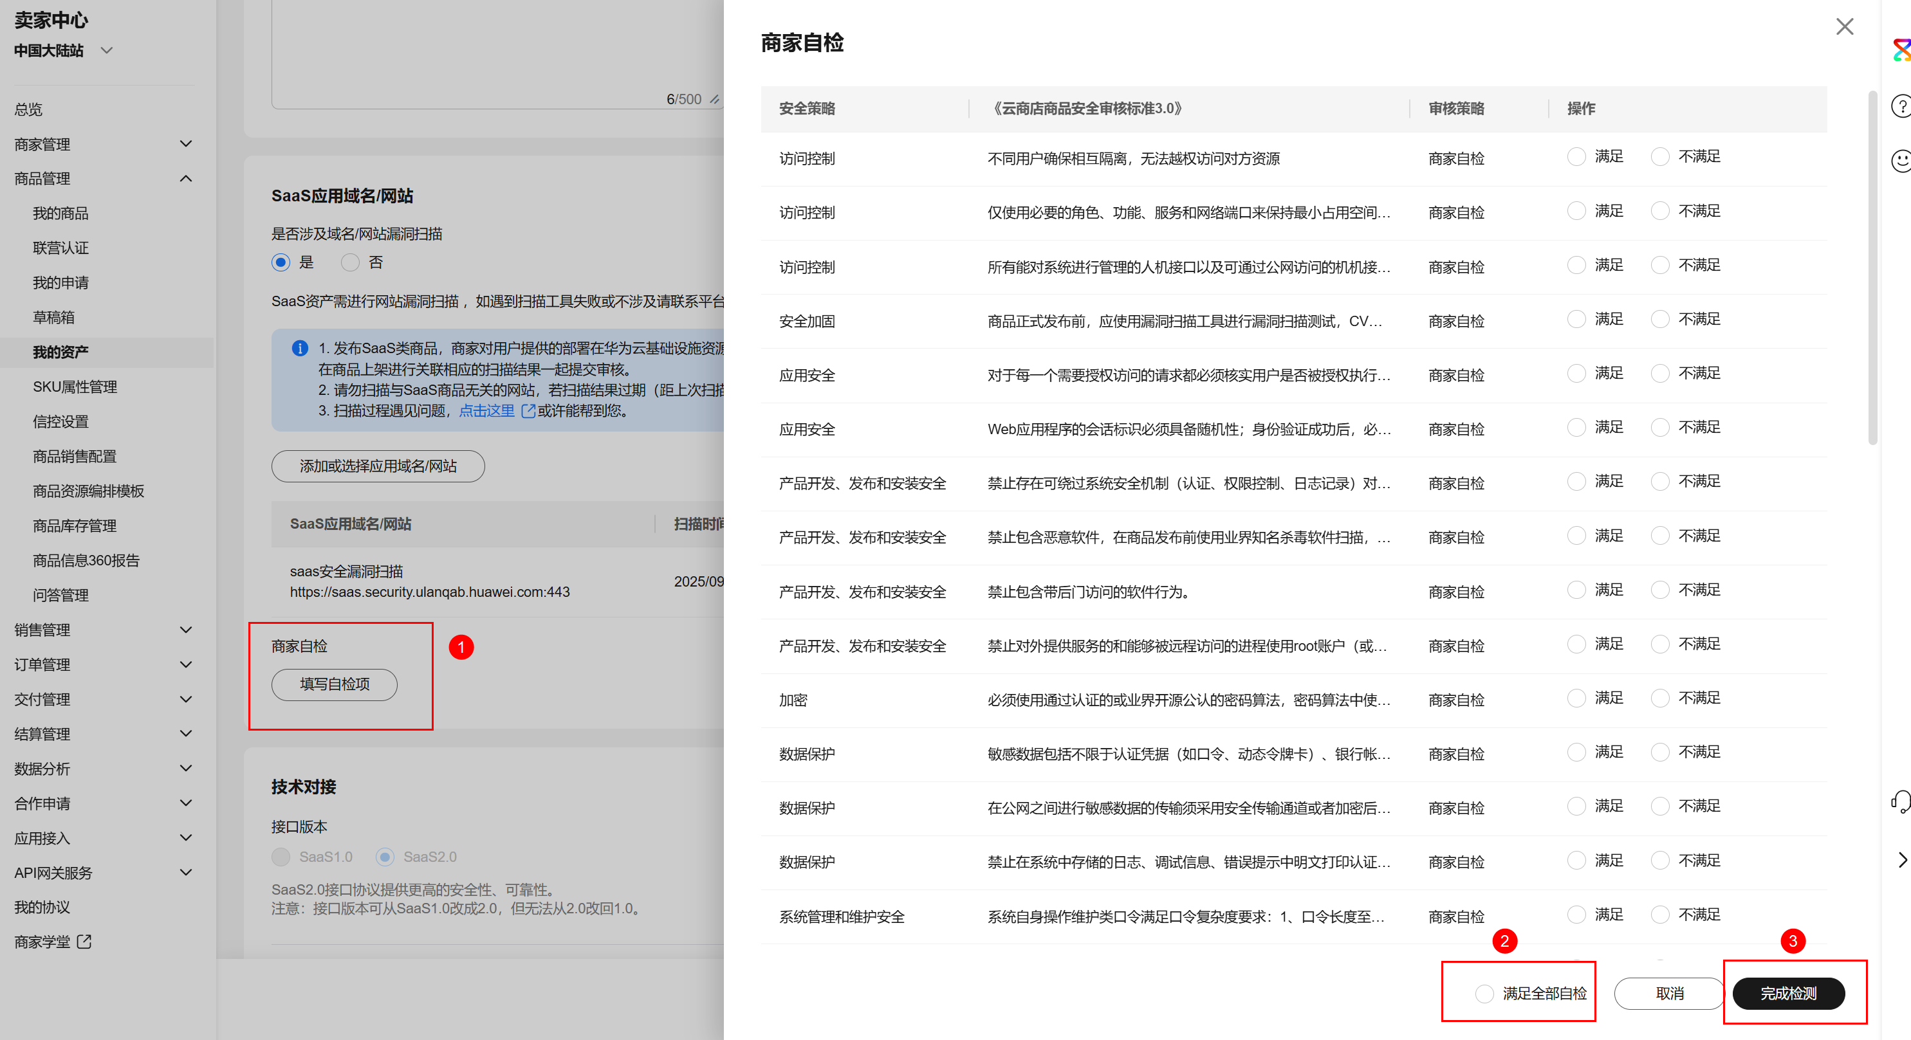This screenshot has height=1040, width=1911.
Task: Click the info icon in the blue notice
Action: click(300, 348)
